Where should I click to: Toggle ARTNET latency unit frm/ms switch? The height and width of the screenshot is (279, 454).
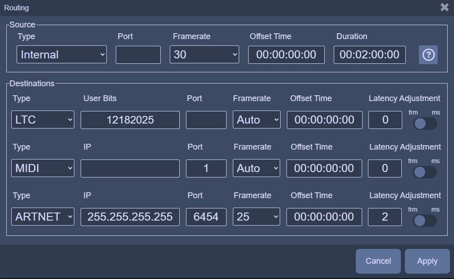(x=425, y=221)
